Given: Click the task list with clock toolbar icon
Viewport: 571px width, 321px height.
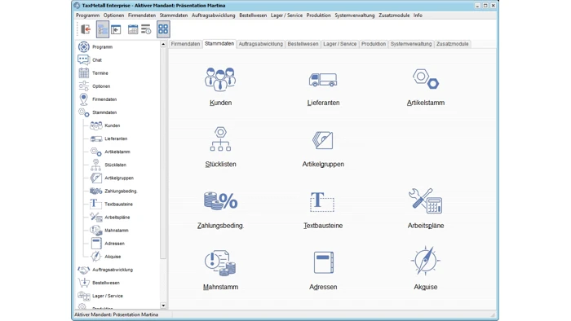Looking at the screenshot, I should (x=146, y=29).
